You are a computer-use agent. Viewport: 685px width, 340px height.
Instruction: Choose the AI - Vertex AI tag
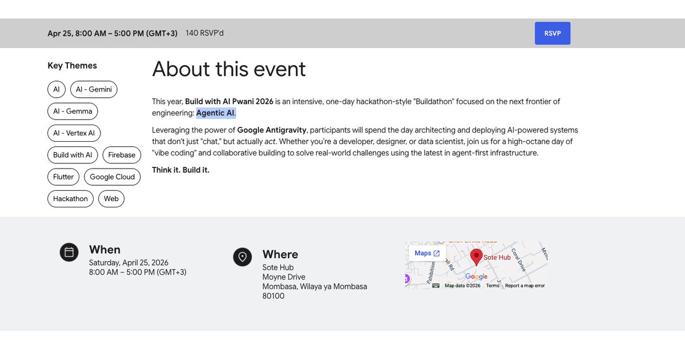point(74,133)
